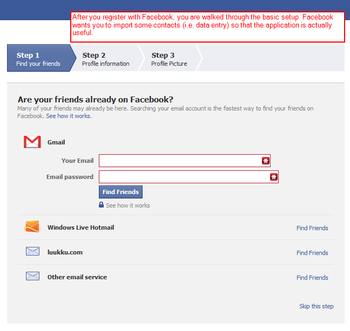350x331 pixels.
Task: Open See how it works link below button
Action: point(127,205)
